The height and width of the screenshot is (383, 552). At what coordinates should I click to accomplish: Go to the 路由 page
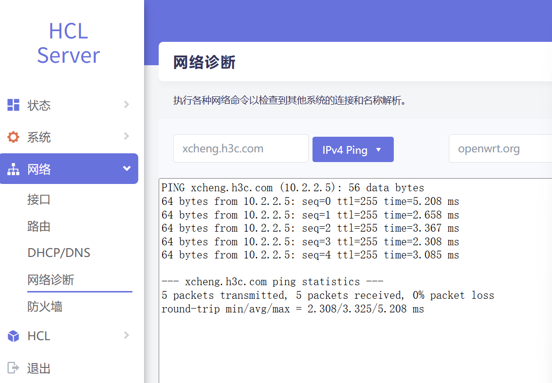click(x=39, y=226)
